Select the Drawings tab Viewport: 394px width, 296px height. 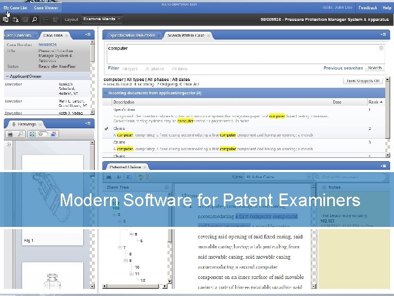[x=27, y=124]
